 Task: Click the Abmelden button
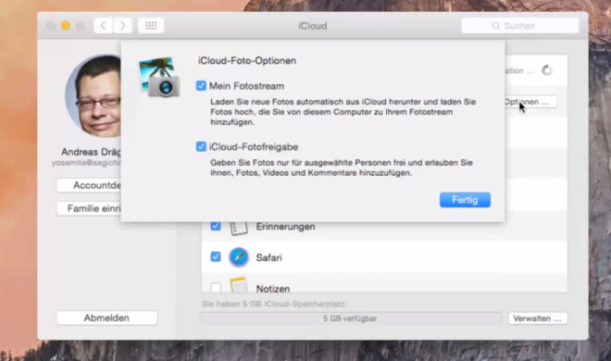pos(106,317)
